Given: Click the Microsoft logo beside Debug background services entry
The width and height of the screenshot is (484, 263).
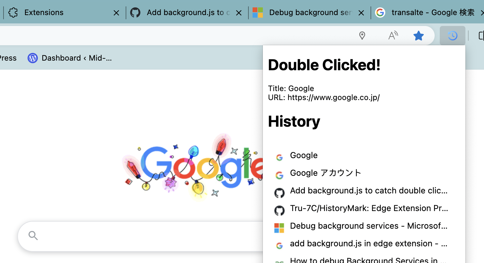Looking at the screenshot, I should pyautogui.click(x=280, y=228).
